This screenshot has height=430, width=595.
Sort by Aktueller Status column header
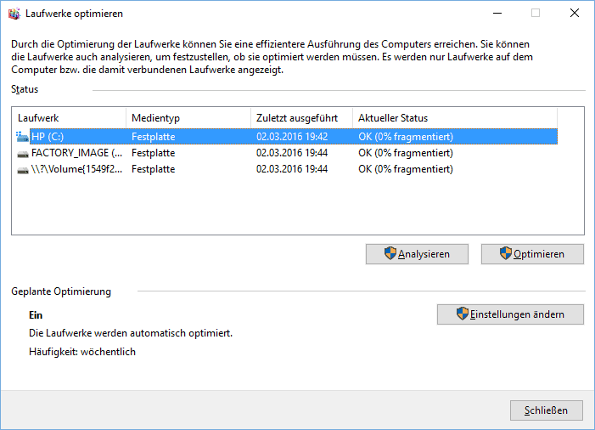click(455, 118)
